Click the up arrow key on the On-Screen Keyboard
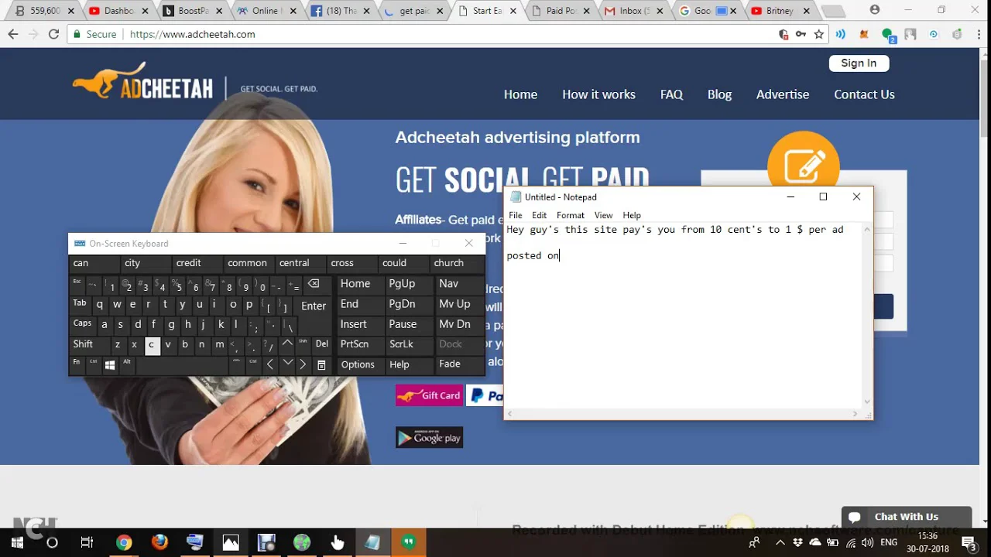The image size is (991, 557). tap(287, 344)
